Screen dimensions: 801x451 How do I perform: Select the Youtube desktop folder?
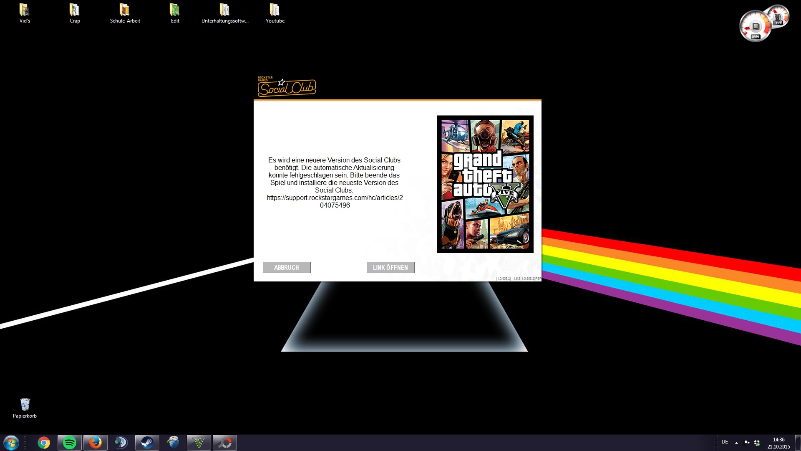point(275,13)
